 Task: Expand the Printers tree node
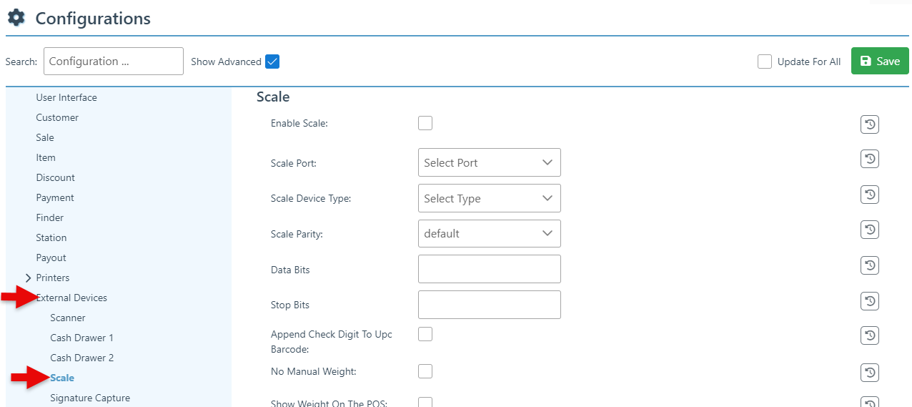coord(28,278)
